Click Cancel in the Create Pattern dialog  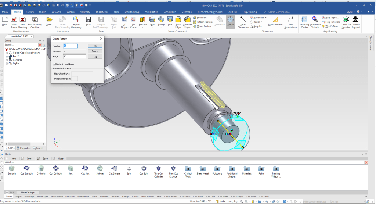(95, 51)
